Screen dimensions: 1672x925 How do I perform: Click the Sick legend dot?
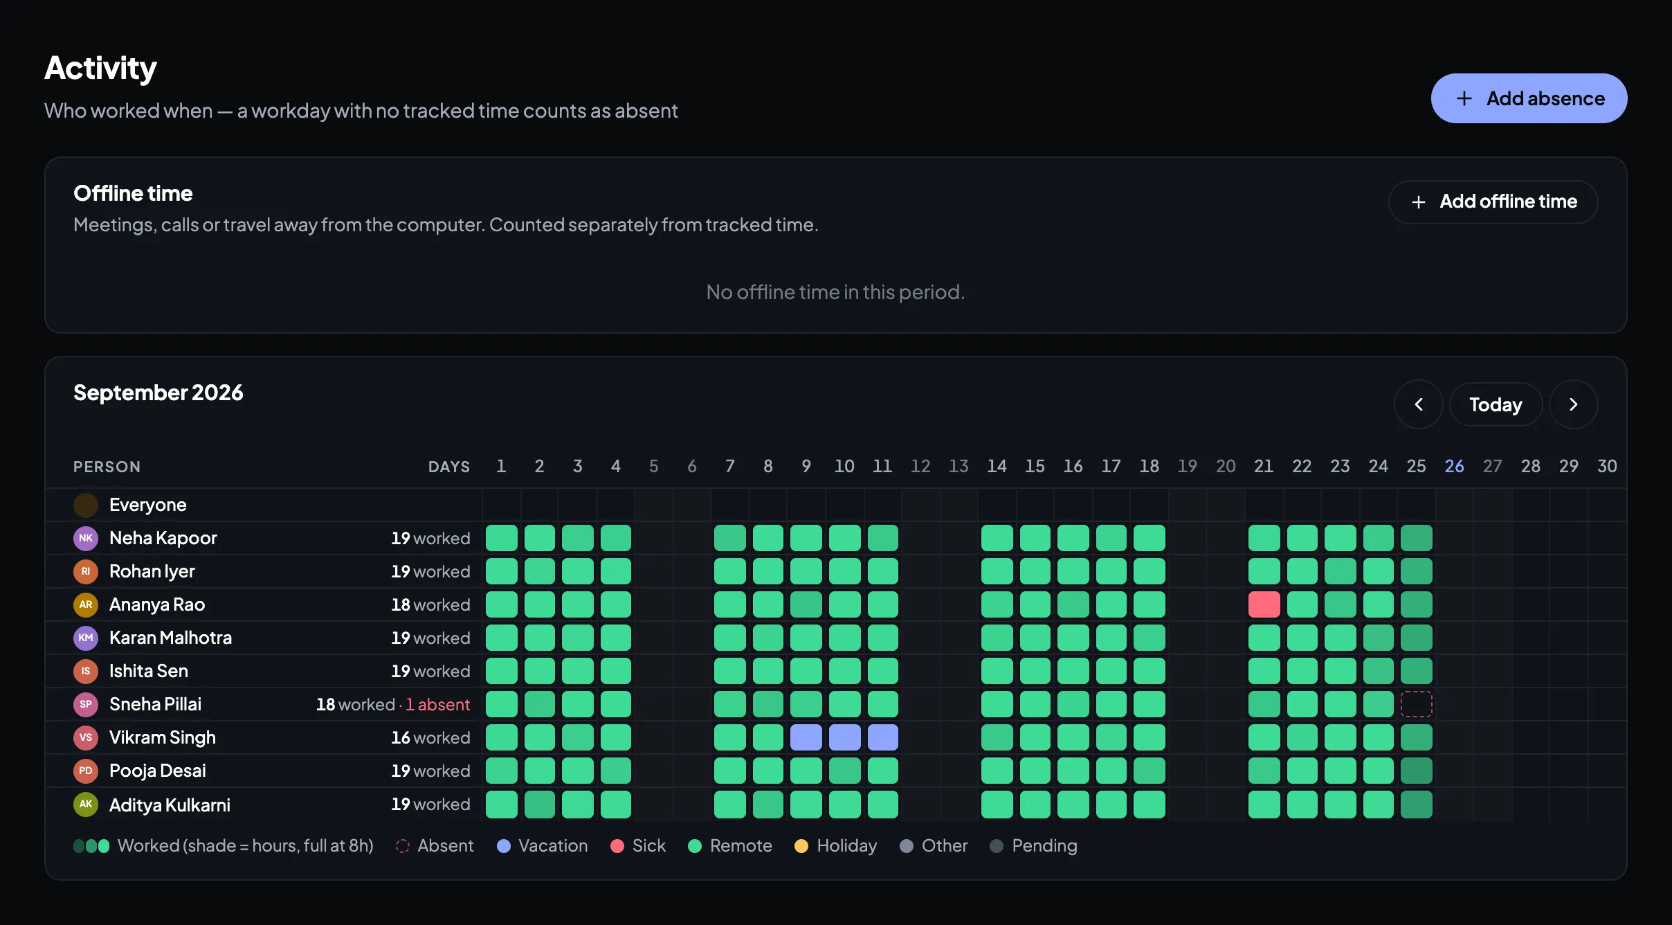point(617,846)
